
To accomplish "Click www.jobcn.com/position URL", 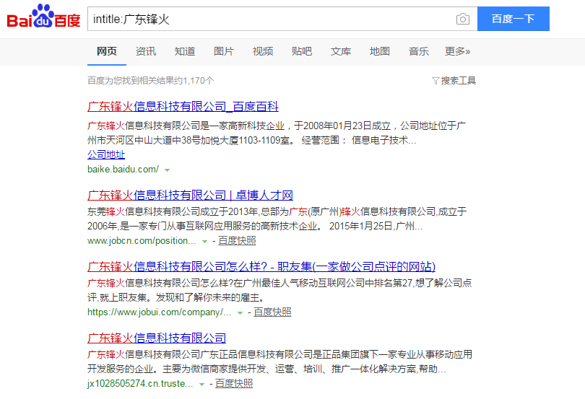I will 142,241.
